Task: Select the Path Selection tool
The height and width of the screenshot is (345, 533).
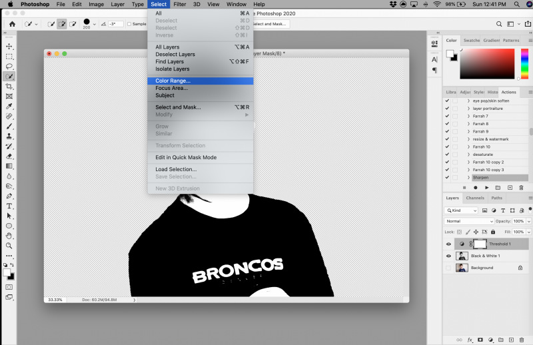Action: tap(9, 216)
